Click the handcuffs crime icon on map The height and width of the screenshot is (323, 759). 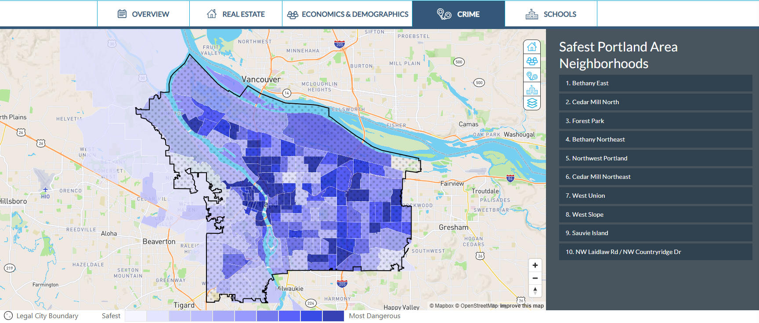click(x=532, y=76)
